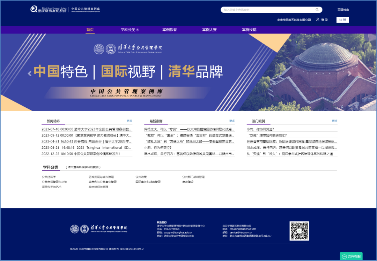Switch to 案例大赛 menu item

(209, 30)
